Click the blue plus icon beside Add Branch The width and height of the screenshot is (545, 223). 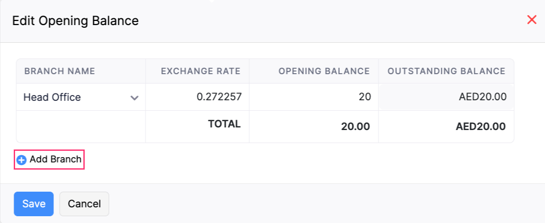pos(21,160)
